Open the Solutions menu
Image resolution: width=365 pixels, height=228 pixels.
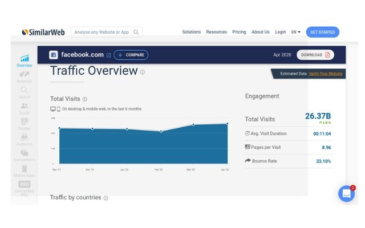coord(192,32)
